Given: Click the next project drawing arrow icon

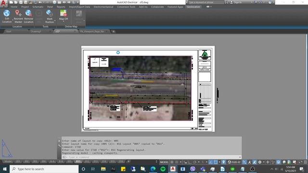Looking at the screenshot, I should click(x=69, y=2).
